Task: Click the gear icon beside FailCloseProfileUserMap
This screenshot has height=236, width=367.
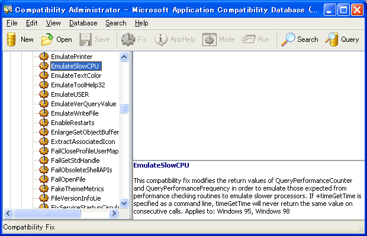Action: [x=44, y=151]
